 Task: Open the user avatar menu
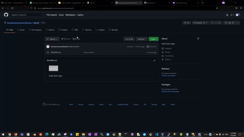coord(238,15)
